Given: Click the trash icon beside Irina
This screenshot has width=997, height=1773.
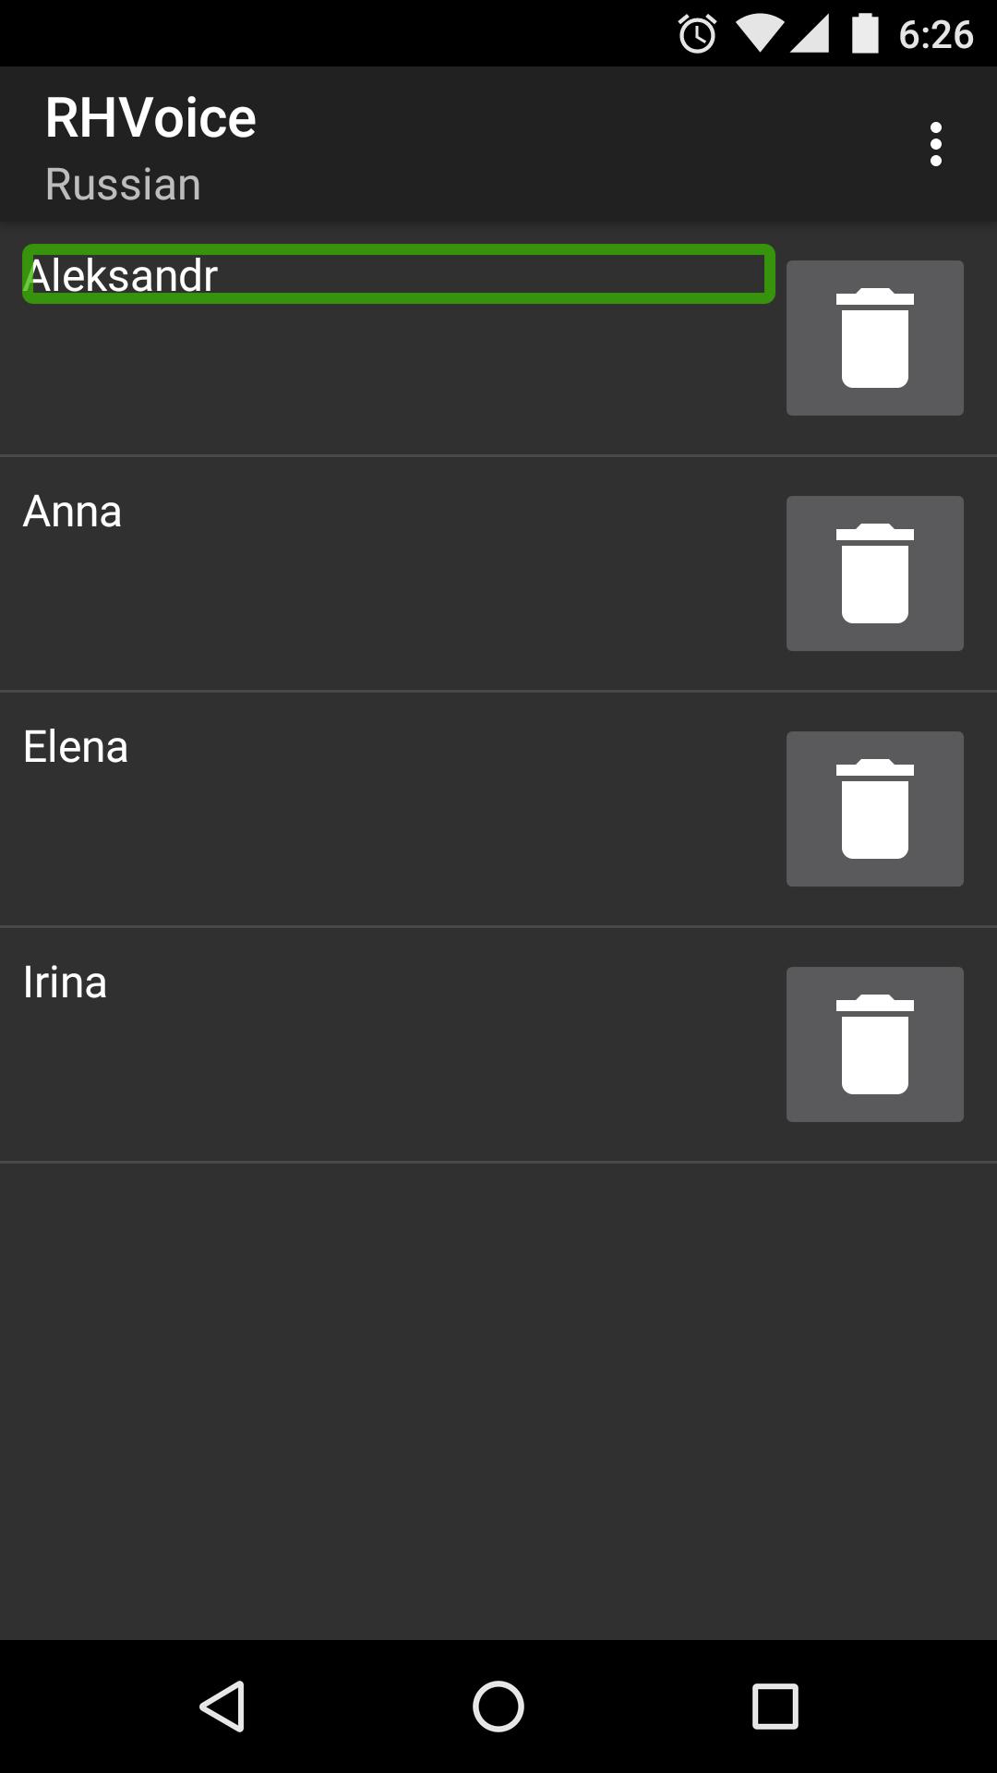Looking at the screenshot, I should [875, 1044].
